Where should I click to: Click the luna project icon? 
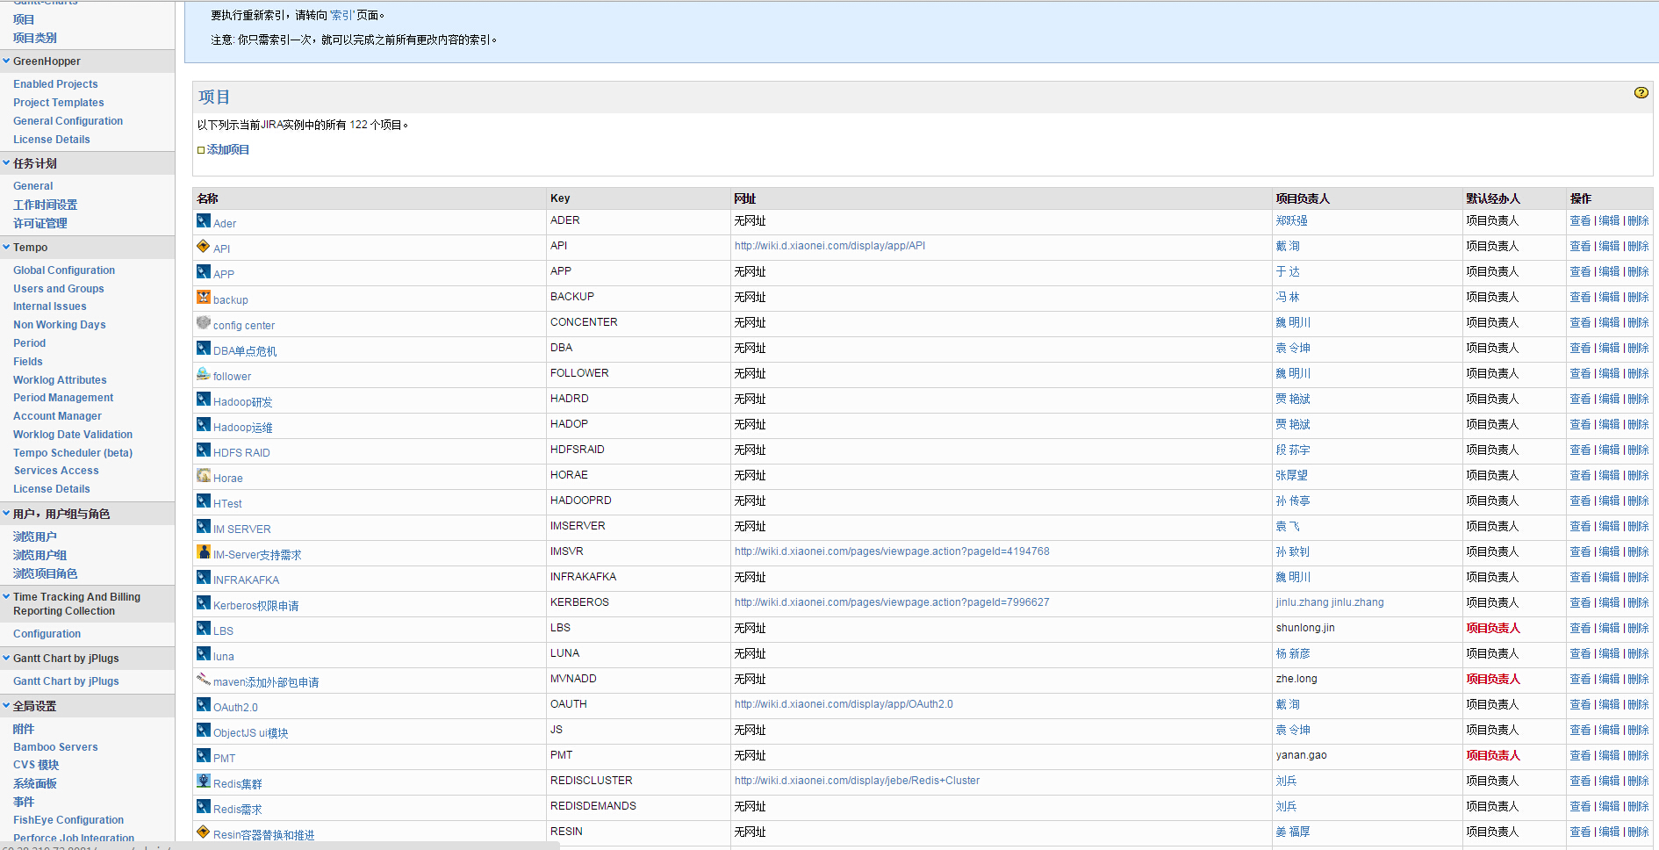point(204,654)
